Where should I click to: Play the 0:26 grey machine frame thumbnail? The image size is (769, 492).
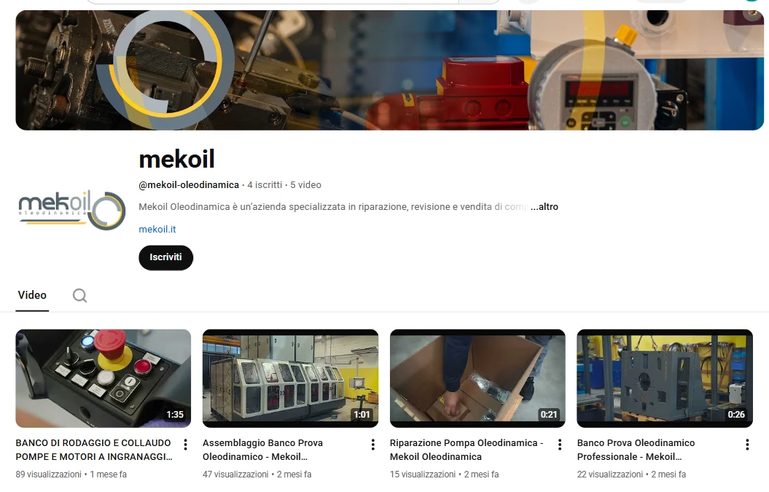(x=665, y=378)
